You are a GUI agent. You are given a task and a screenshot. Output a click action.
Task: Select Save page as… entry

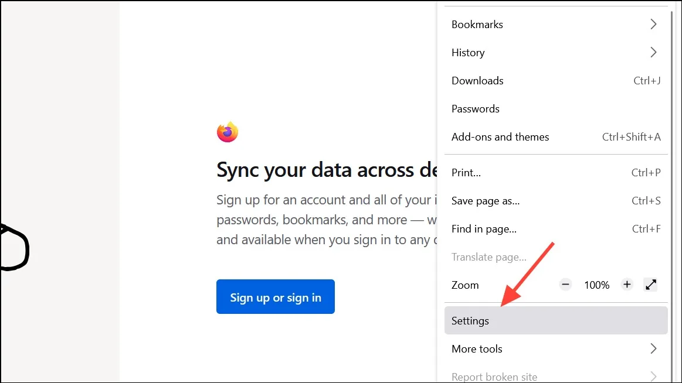tap(556, 201)
